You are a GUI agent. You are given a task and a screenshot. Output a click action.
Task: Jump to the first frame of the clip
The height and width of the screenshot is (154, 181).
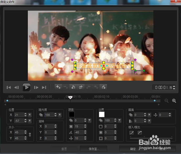9,87
